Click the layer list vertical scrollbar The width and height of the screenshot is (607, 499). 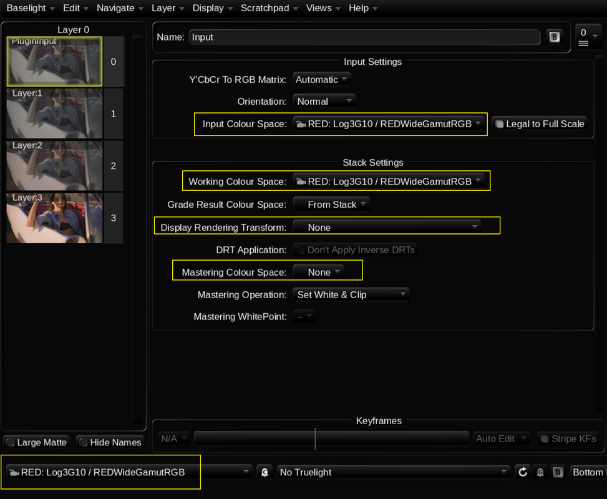pyautogui.click(x=137, y=228)
